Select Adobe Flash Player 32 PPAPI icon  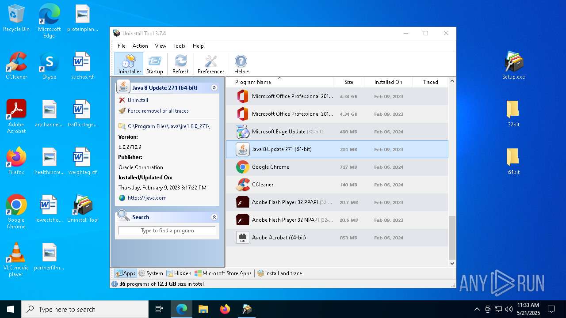pos(242,202)
